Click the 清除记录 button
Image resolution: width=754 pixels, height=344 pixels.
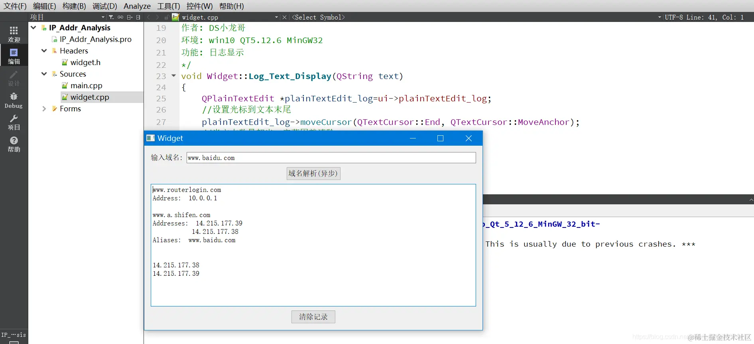click(x=313, y=317)
